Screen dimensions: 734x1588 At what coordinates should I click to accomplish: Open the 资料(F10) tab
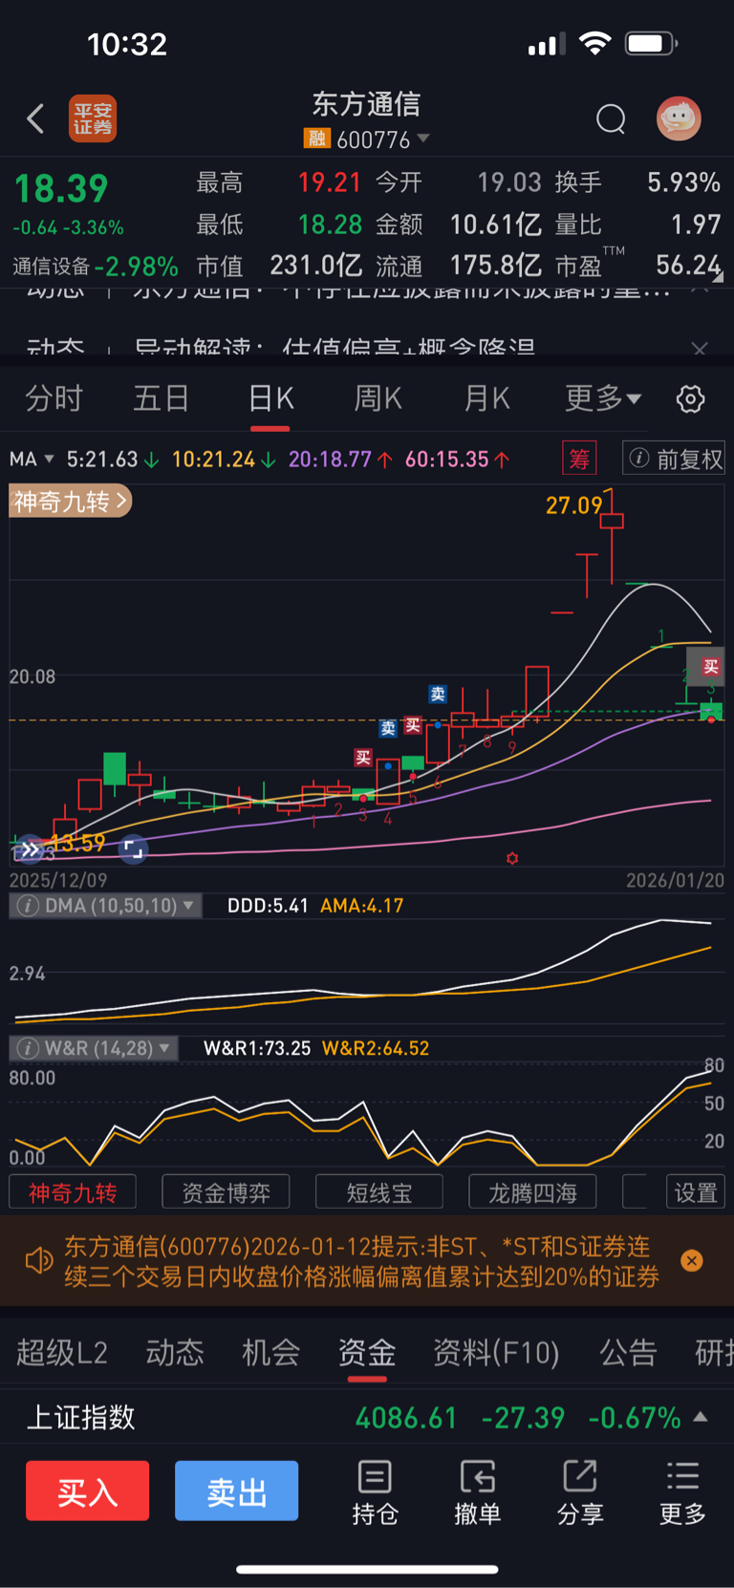(496, 1353)
